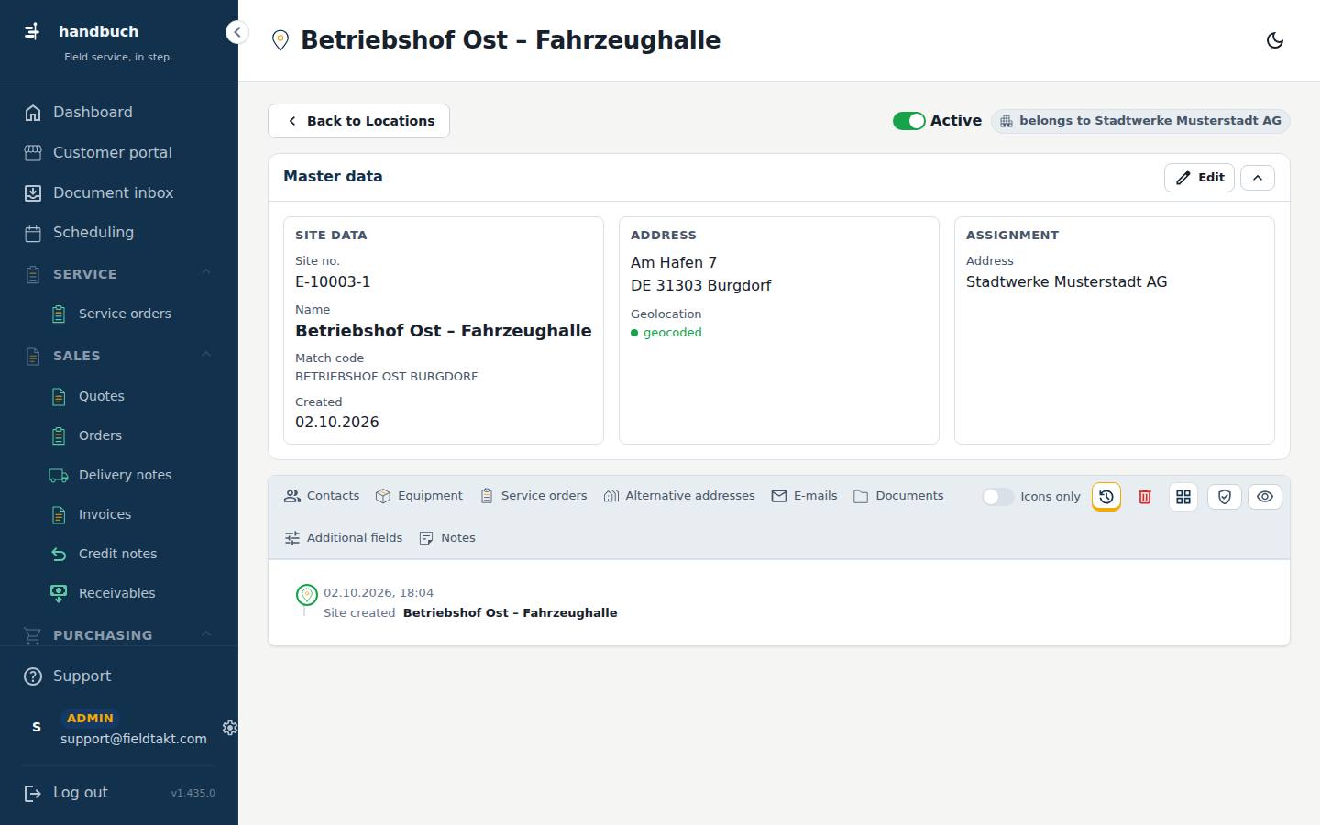Open user settings gear icon
Image resolution: width=1320 pixels, height=825 pixels.
coord(229,728)
